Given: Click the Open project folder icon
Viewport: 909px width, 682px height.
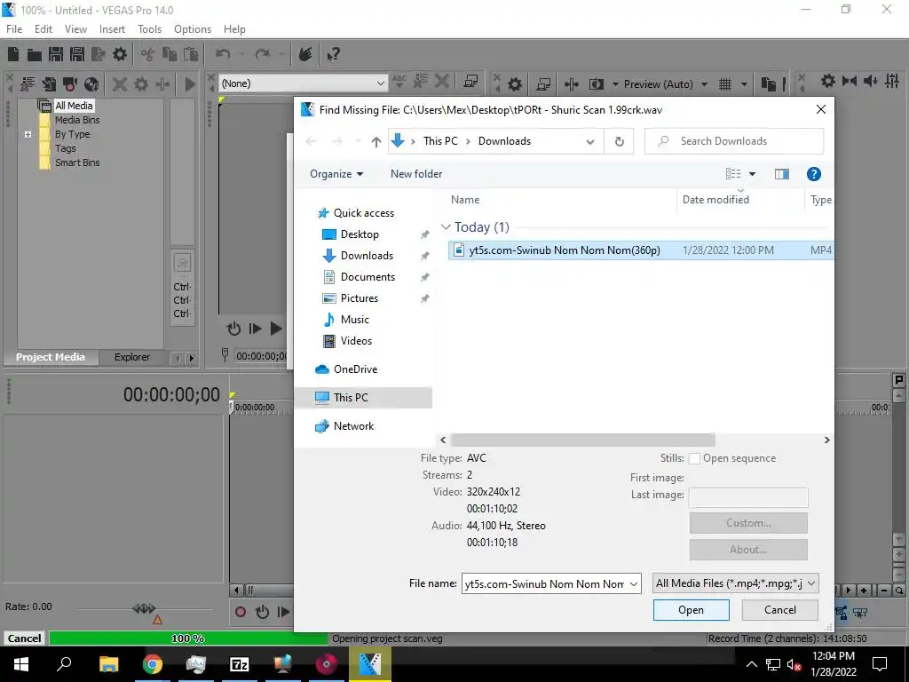Looking at the screenshot, I should pos(35,54).
